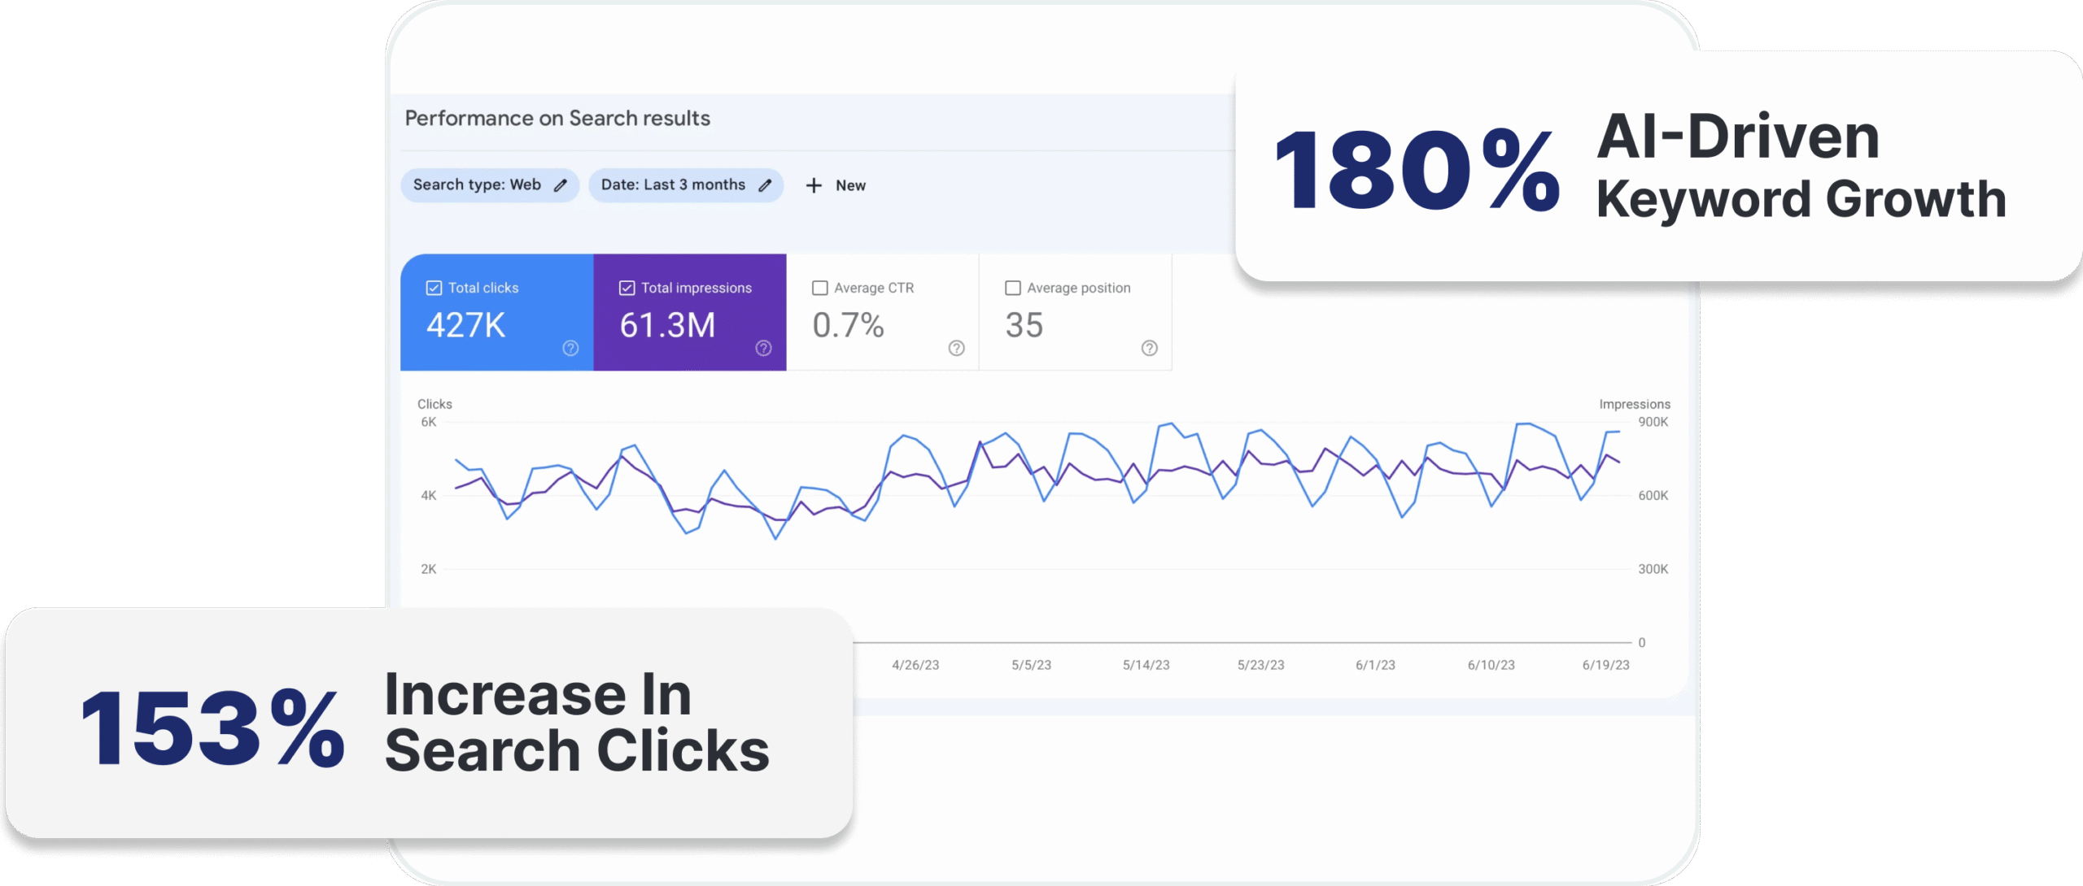Open help icon on Average position card

pyautogui.click(x=1149, y=348)
